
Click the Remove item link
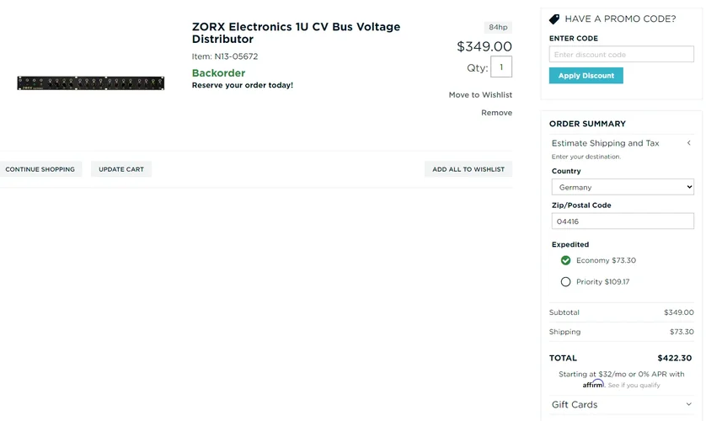(496, 113)
